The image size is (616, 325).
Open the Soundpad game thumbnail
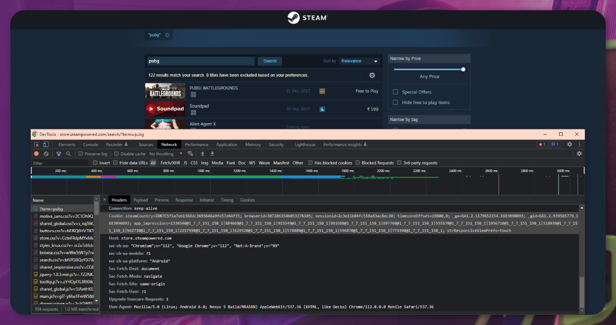(x=165, y=109)
